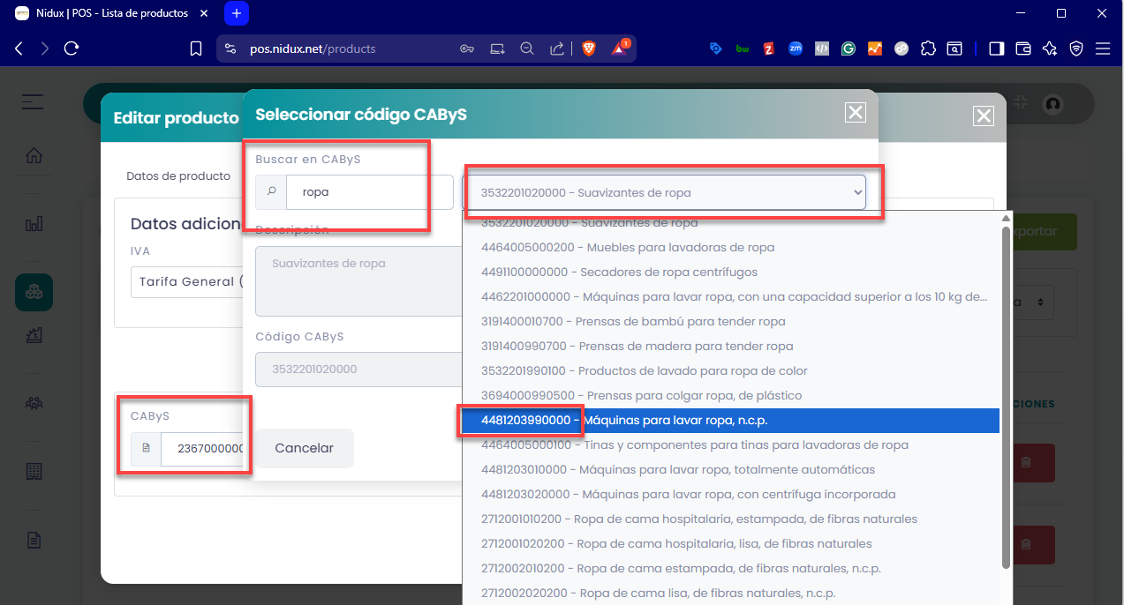Open the bar chart reports sidebar icon
The height and width of the screenshot is (605, 1124).
pos(34,224)
